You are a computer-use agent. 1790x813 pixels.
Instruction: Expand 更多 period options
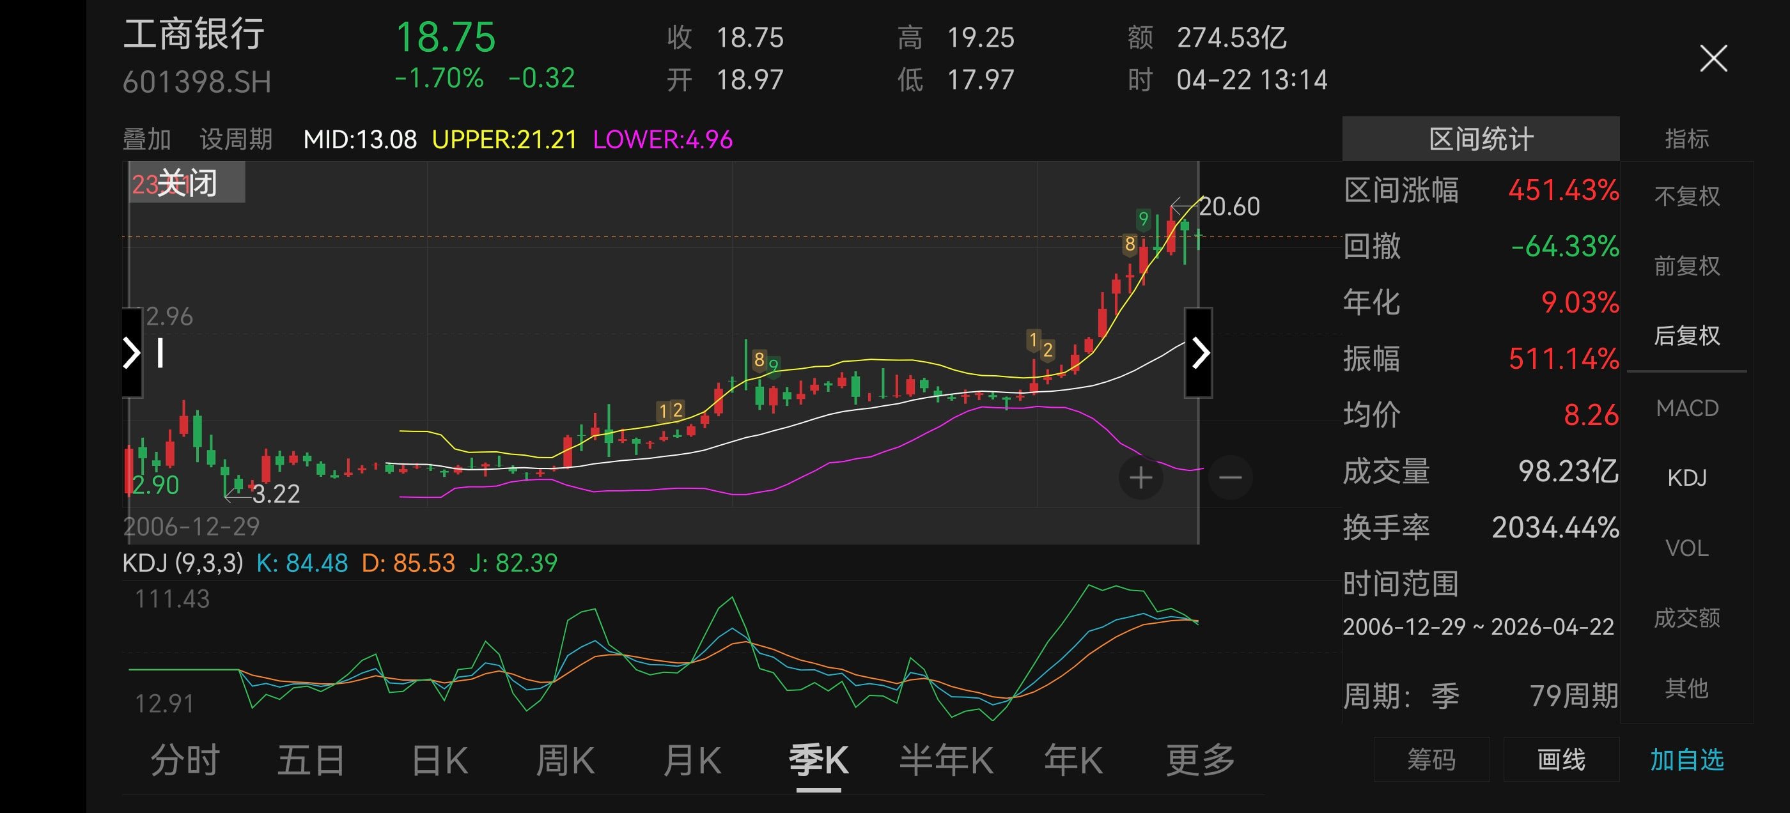click(1200, 759)
